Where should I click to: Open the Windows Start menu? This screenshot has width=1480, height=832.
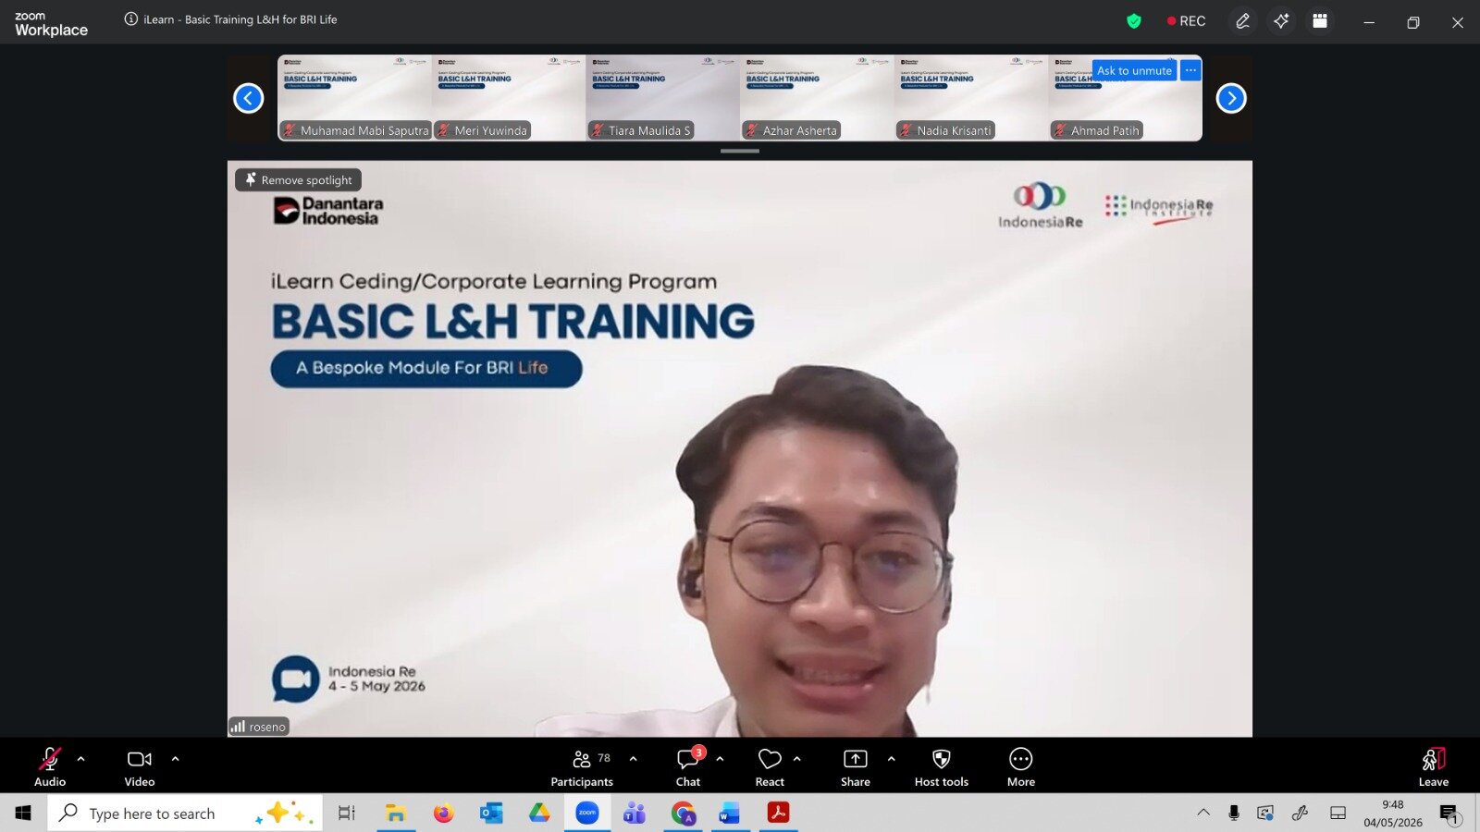click(x=23, y=813)
